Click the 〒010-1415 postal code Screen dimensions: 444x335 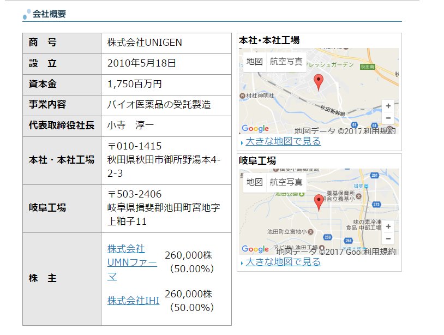tap(135, 146)
